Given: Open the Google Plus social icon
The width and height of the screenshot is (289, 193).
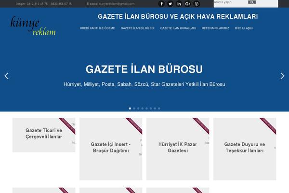Looking at the screenshot, I should point(188,4).
